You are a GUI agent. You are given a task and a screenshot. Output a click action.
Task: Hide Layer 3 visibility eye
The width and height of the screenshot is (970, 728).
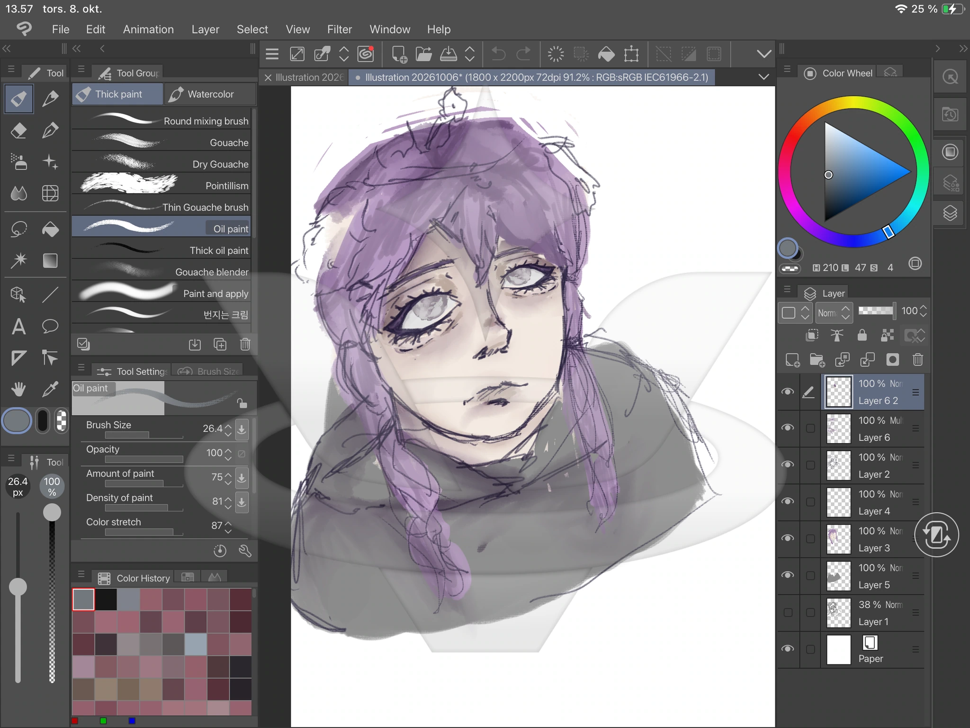pyautogui.click(x=788, y=538)
